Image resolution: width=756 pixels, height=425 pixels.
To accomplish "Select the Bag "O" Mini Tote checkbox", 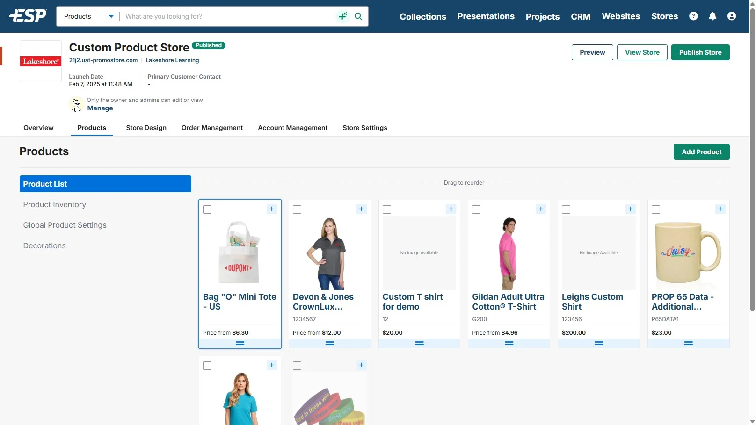I will pyautogui.click(x=207, y=209).
